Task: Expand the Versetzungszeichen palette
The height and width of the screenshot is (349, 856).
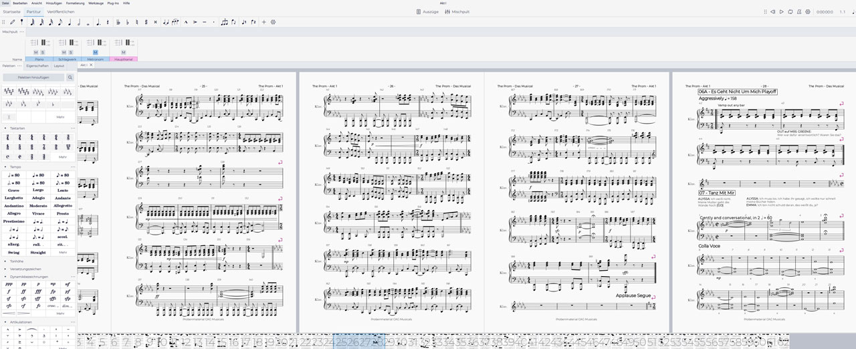Action: (x=5, y=269)
